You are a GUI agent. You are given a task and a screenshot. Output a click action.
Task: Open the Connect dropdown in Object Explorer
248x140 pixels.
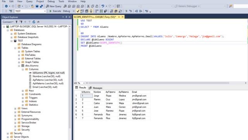tap(8, 22)
